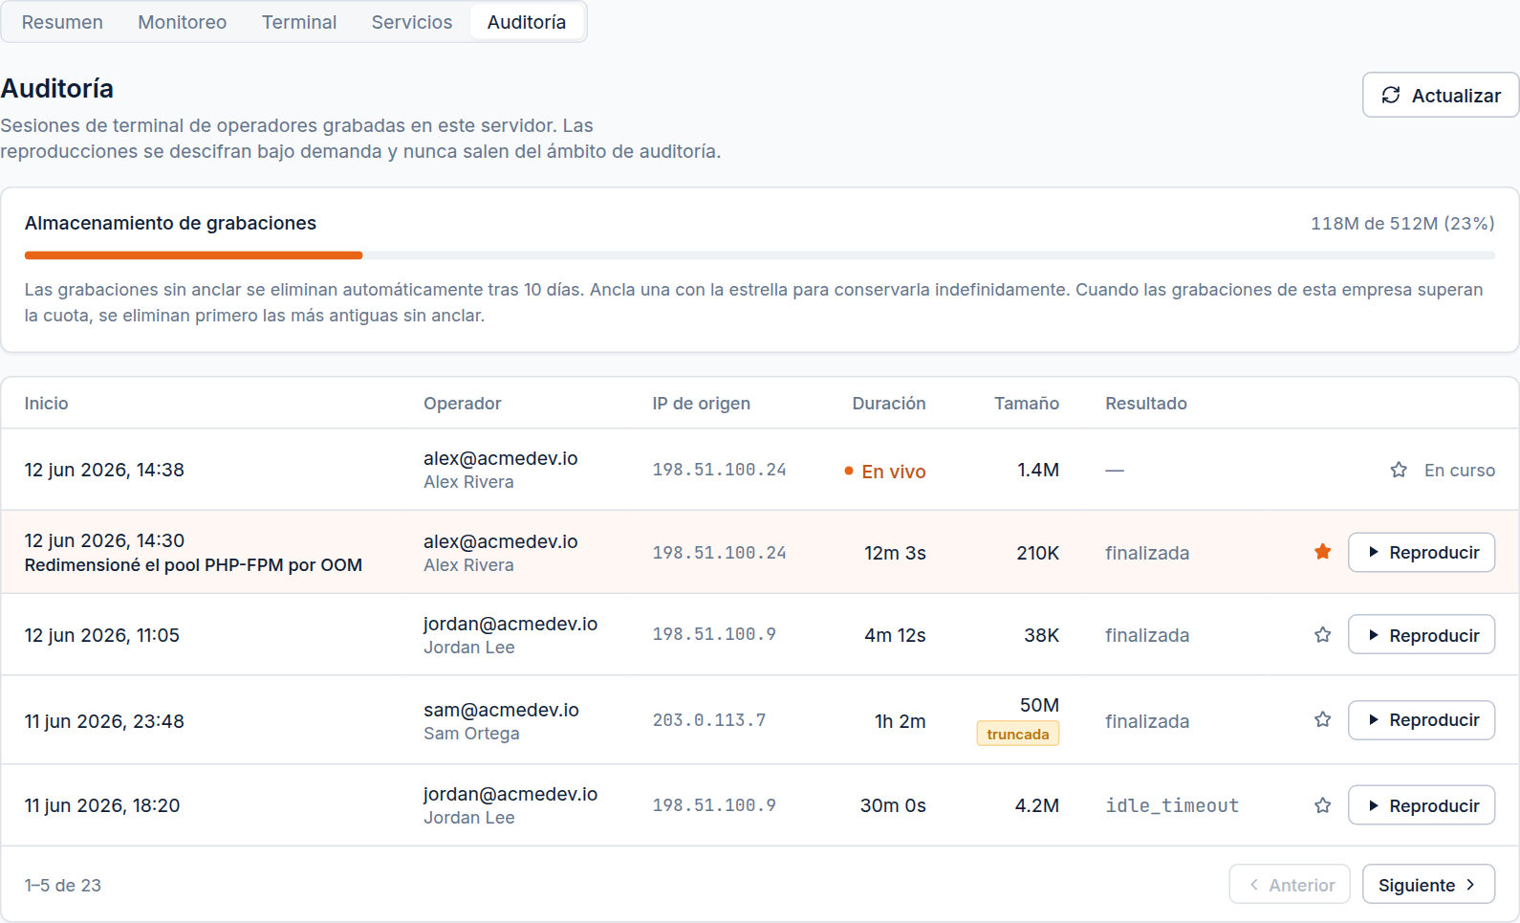This screenshot has width=1520, height=923.
Task: Click the '11 jun 2026, 18:20' start time
Action: [102, 805]
